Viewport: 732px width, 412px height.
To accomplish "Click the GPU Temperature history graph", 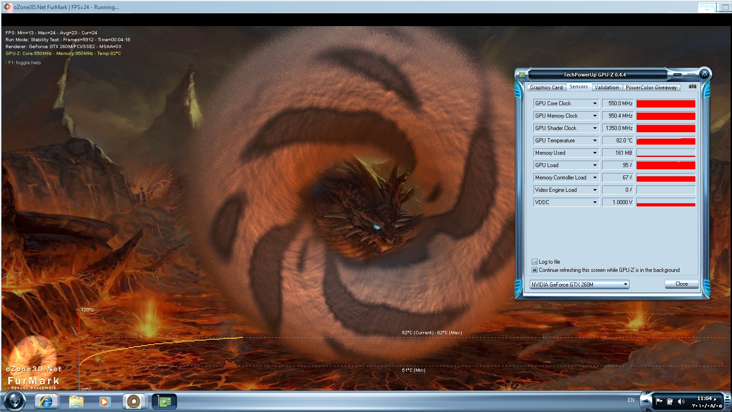I will [x=666, y=141].
